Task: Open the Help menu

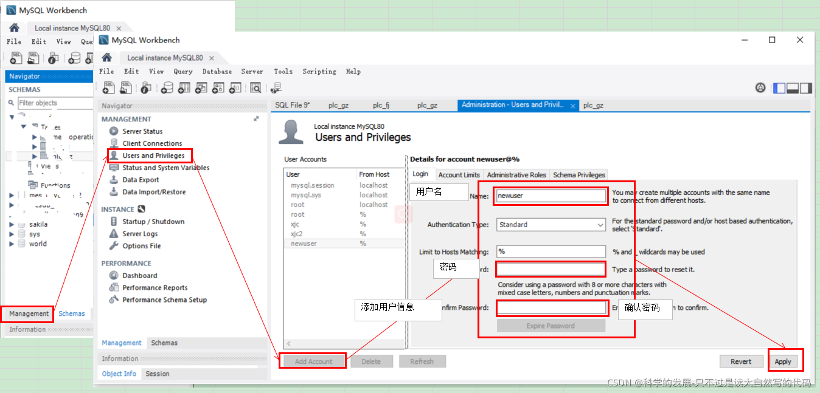Action: [353, 72]
